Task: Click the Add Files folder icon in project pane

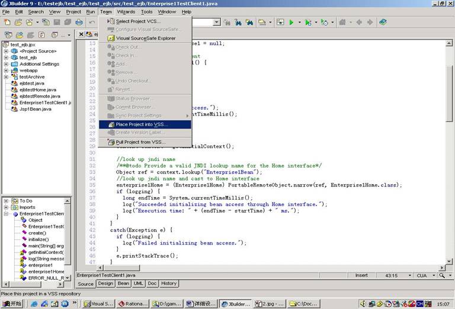Action: [x=20, y=35]
